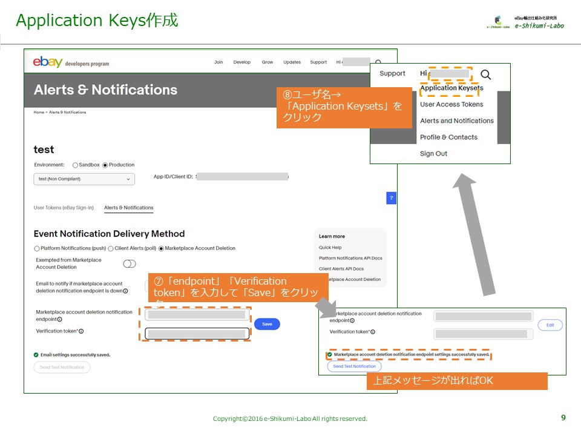Click green check icon beside 'Email settings successfully saved'
The height and width of the screenshot is (436, 581).
pos(36,355)
